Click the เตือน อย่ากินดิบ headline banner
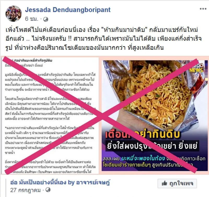Viewport: 209px width, 197px height. coord(143,134)
